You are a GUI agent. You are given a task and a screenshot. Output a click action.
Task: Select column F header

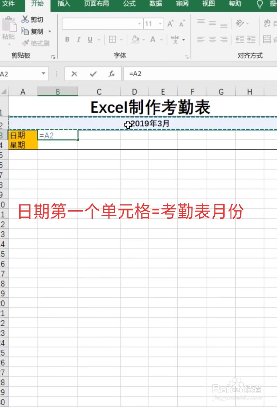point(192,92)
